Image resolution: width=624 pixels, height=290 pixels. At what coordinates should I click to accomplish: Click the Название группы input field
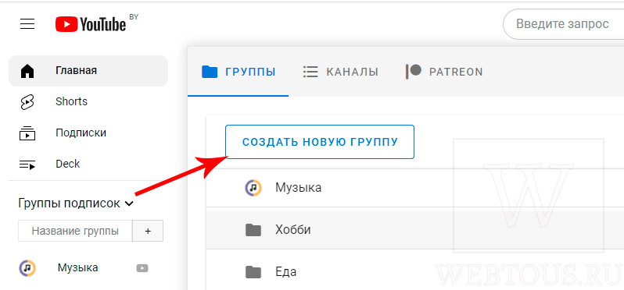point(75,231)
